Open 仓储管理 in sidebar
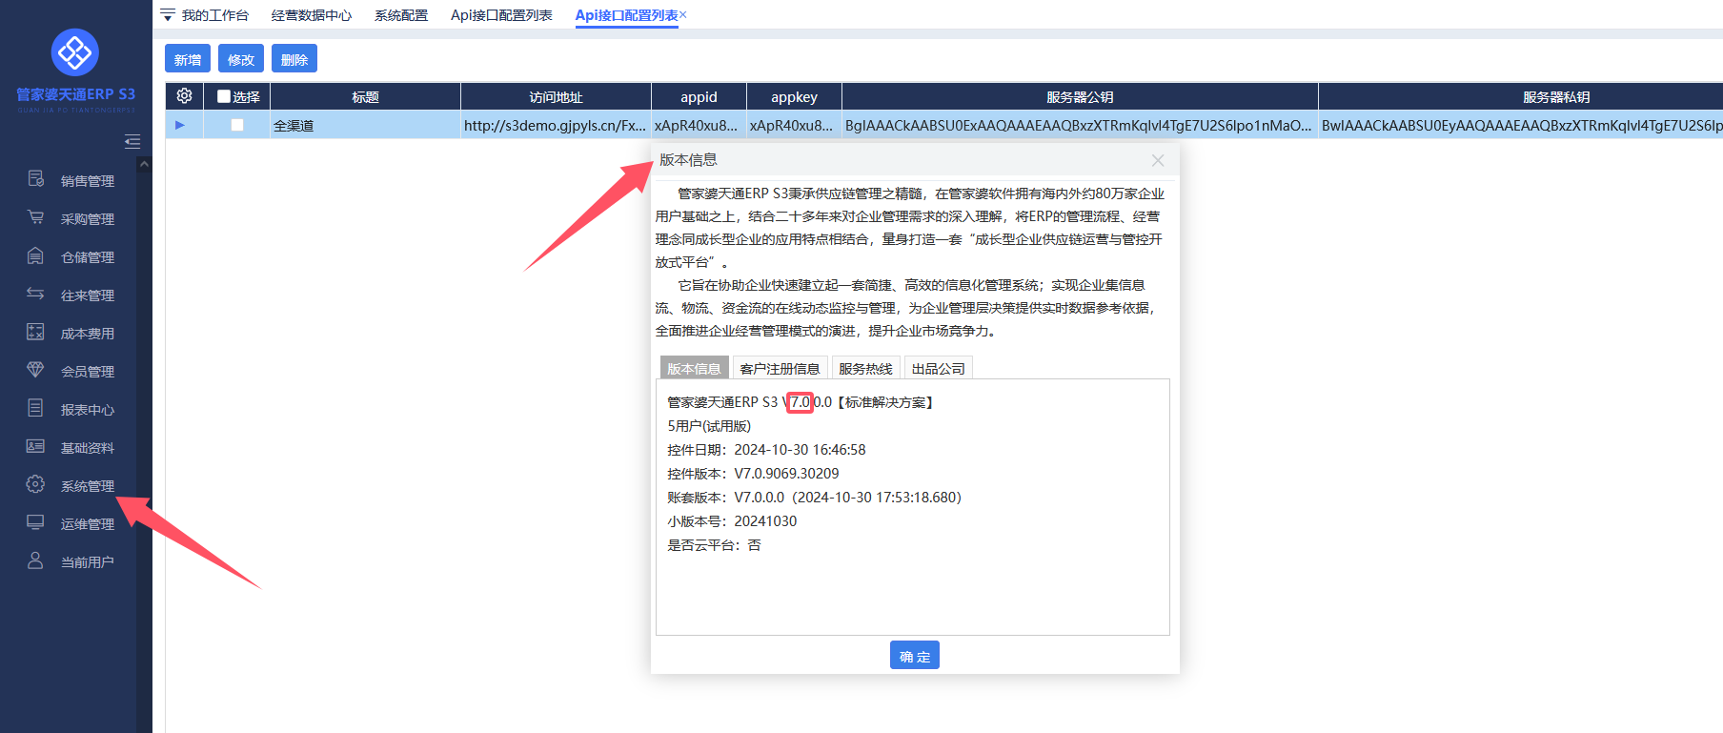Image resolution: width=1723 pixels, height=733 pixels. coord(88,256)
